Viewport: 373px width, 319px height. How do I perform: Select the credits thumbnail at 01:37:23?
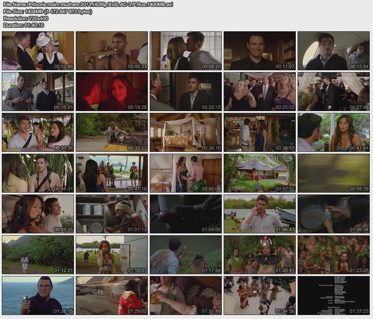click(x=334, y=296)
